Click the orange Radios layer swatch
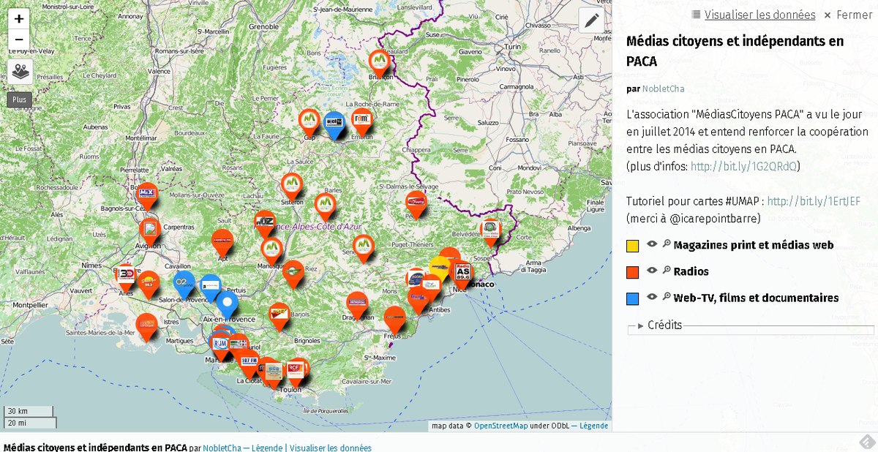The width and height of the screenshot is (878, 452). (x=633, y=272)
